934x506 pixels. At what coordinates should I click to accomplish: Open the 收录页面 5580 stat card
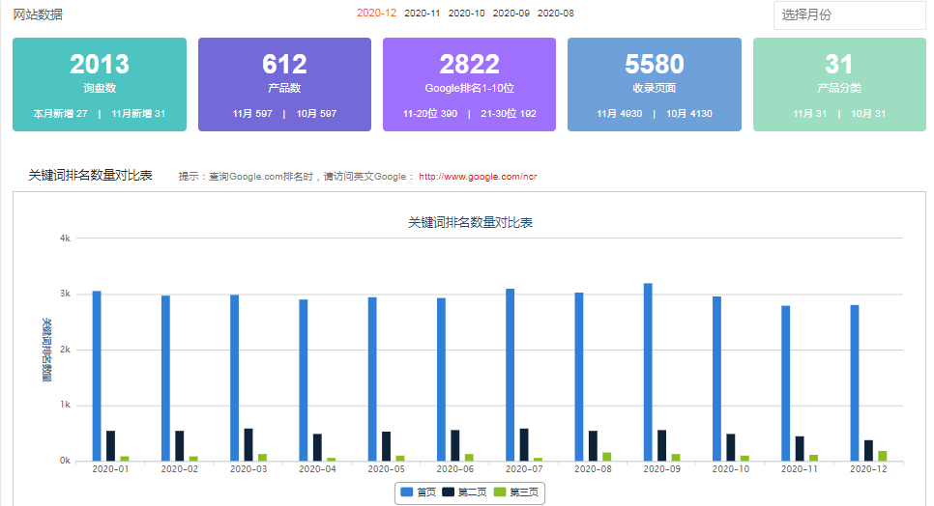pos(654,85)
